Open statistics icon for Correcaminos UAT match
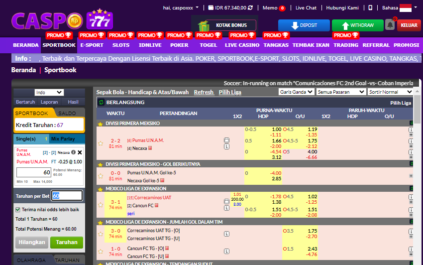 point(226,202)
